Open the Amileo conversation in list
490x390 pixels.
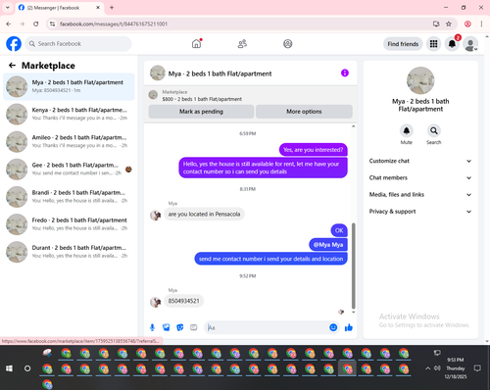[x=69, y=141]
